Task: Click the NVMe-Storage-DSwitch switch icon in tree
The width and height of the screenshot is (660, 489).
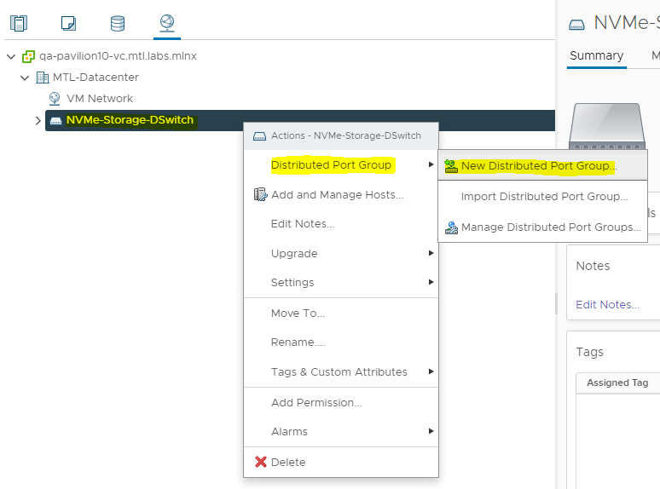Action: pyautogui.click(x=55, y=121)
